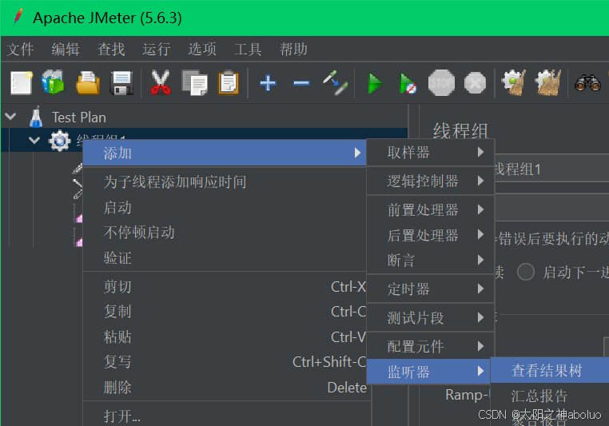Expand the 逻辑控制器 submenu
The image size is (609, 426).
click(430, 181)
